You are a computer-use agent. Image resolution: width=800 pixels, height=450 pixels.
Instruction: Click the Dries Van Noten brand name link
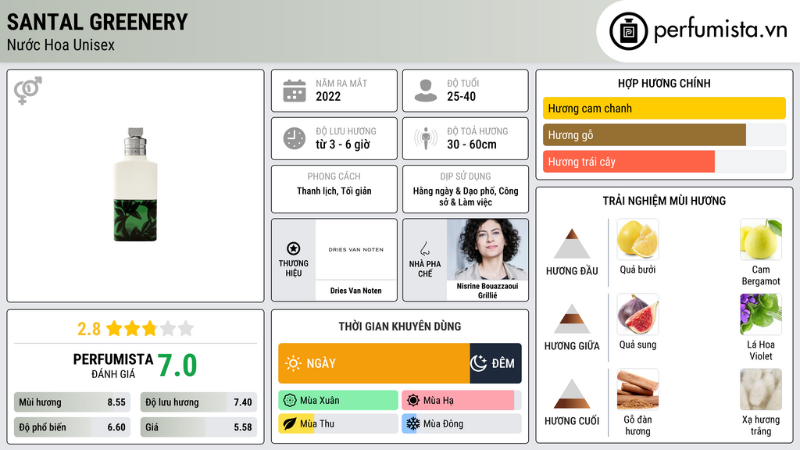pyautogui.click(x=355, y=291)
